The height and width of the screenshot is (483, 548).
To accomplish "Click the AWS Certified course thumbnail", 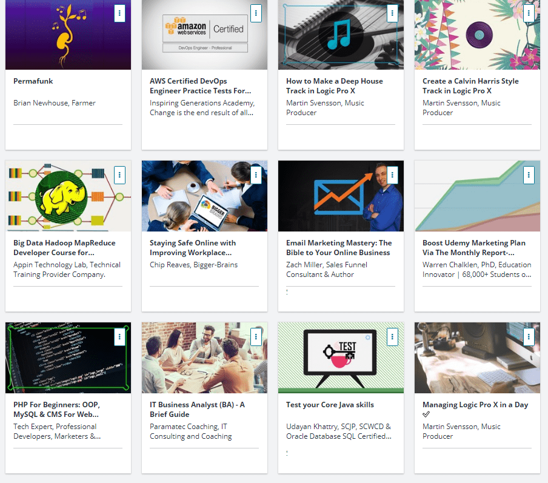I will pos(204,35).
